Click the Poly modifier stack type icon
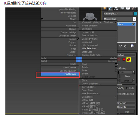The height and width of the screenshot is (115, 140). [133, 24]
